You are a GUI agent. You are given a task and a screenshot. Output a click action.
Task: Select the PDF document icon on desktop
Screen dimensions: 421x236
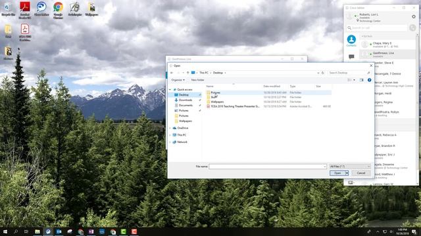25,32
